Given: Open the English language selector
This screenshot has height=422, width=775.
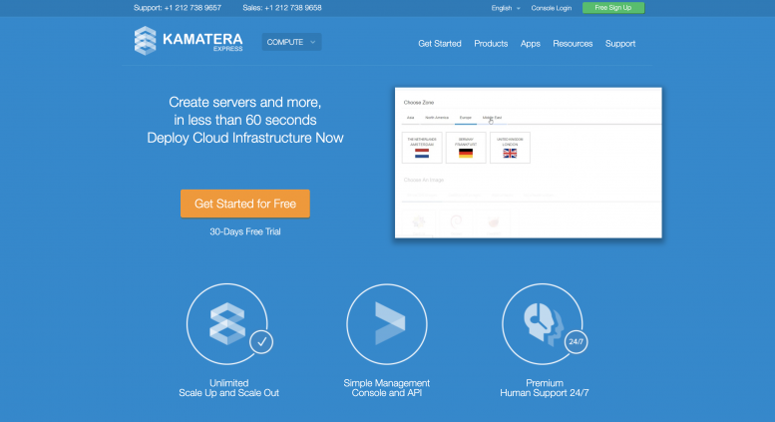Looking at the screenshot, I should pos(506,8).
